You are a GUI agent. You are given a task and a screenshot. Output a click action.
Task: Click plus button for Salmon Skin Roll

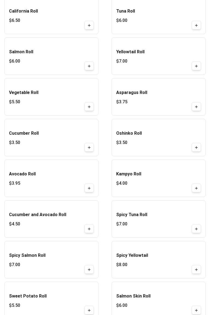click(196, 310)
